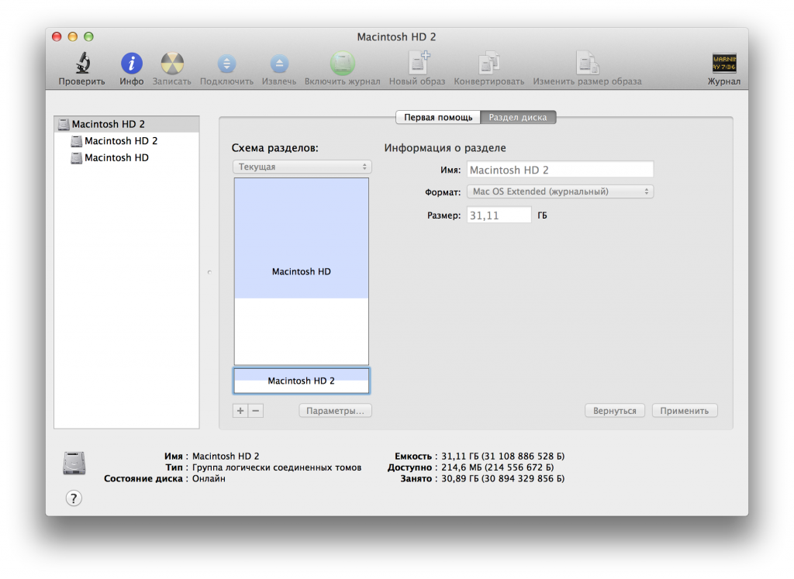Click the Конвертировать toolbar icon
The height and width of the screenshot is (579, 794).
click(x=488, y=64)
